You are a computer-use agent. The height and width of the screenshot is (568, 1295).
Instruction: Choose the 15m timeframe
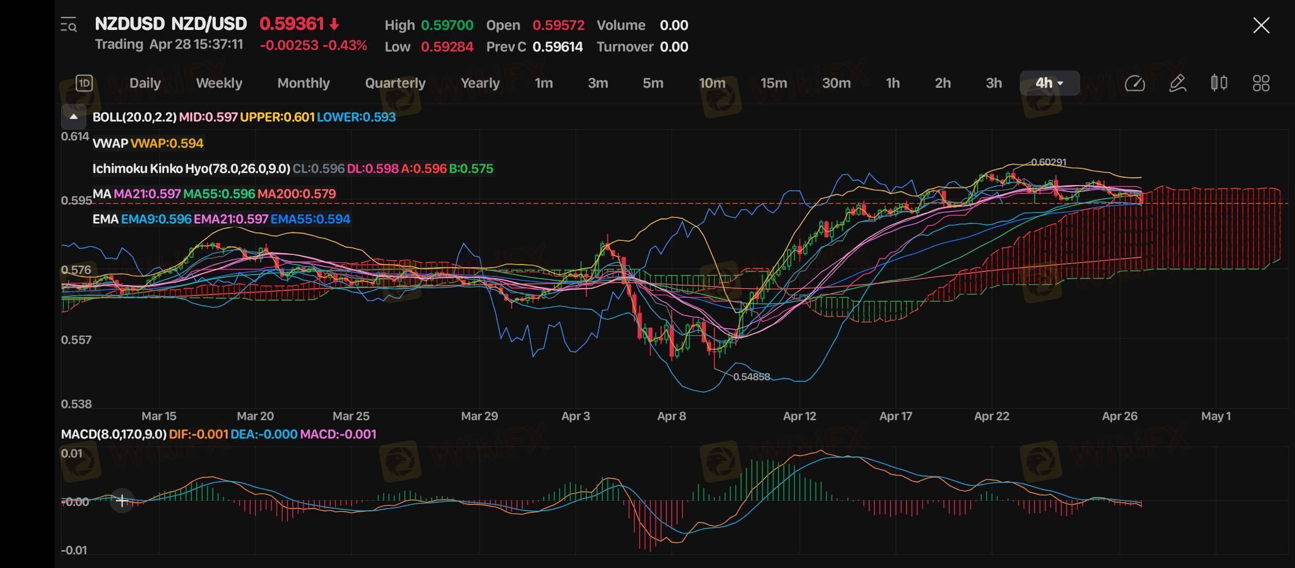[x=773, y=83]
